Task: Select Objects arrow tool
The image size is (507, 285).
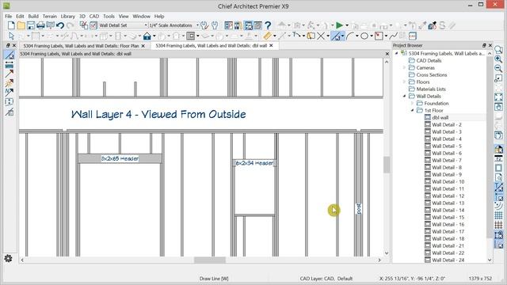Action: coord(12,36)
